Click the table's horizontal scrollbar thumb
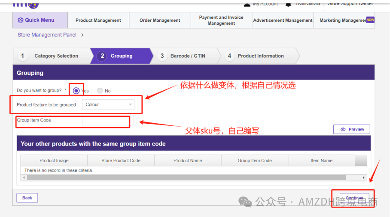 click(186, 178)
